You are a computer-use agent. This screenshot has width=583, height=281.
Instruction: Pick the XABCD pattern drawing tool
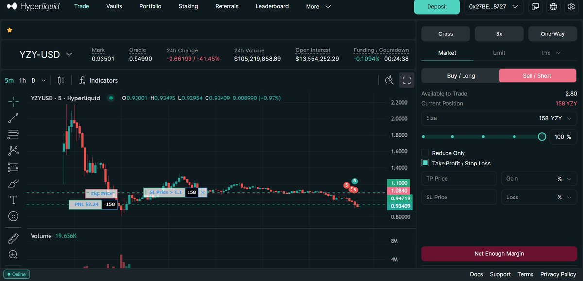click(13, 150)
